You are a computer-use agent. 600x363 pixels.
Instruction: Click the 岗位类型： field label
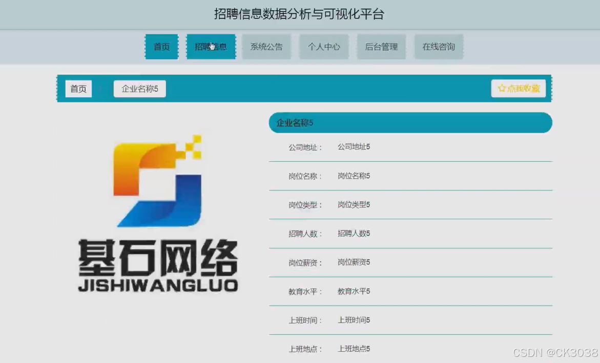305,205
